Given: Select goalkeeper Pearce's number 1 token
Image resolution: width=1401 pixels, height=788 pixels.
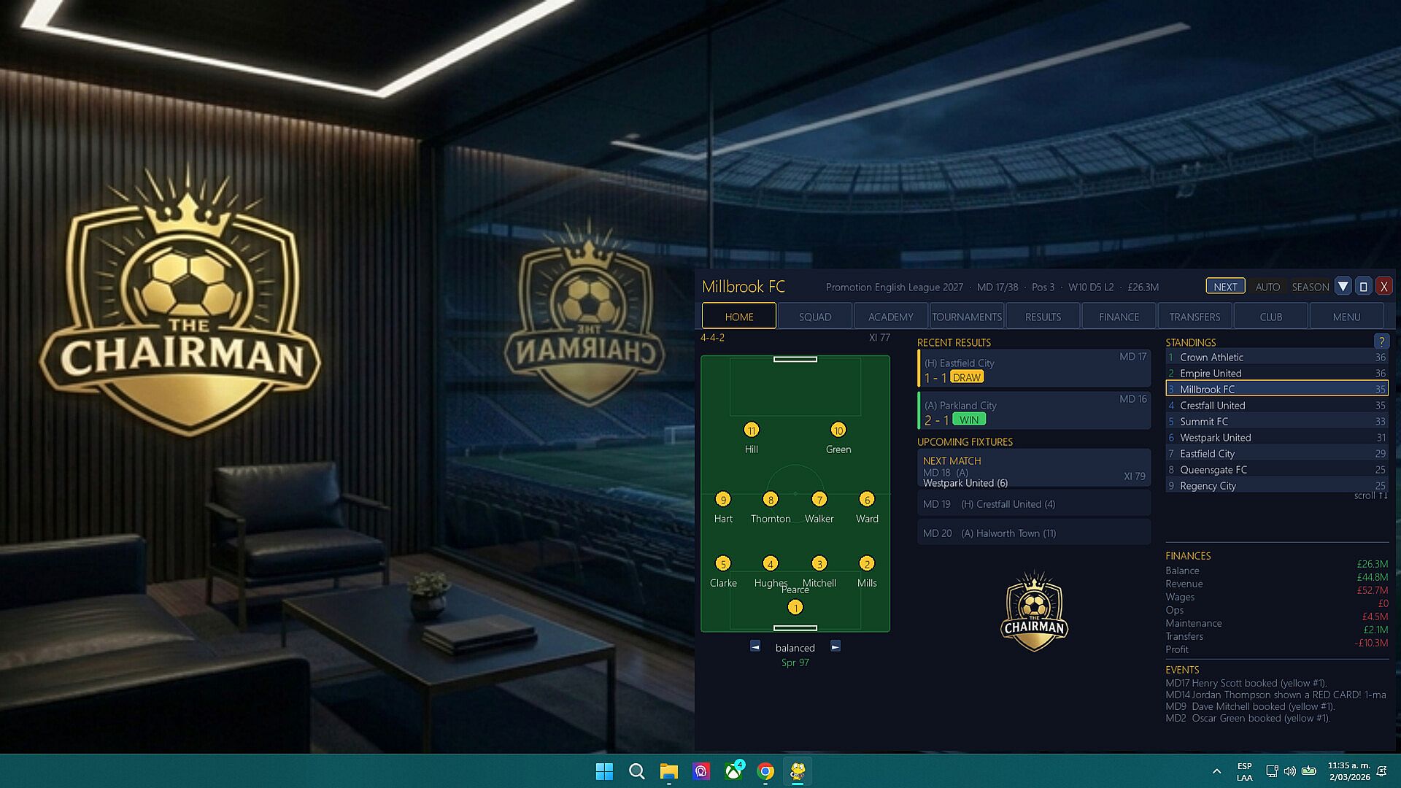Looking at the screenshot, I should 795,607.
